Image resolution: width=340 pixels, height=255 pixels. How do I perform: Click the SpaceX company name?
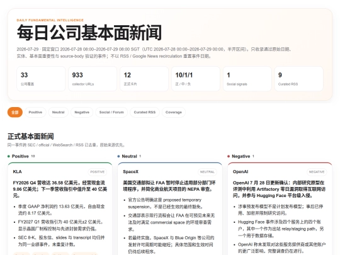[x=130, y=172]
